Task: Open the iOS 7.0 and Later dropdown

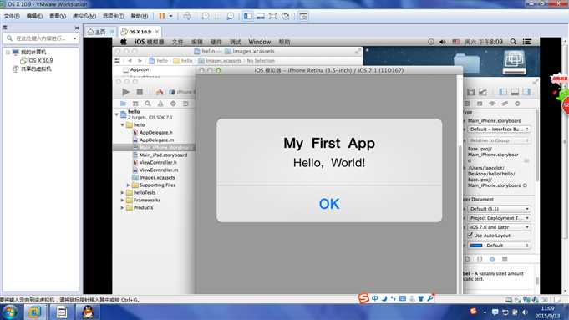Action: pyautogui.click(x=499, y=227)
